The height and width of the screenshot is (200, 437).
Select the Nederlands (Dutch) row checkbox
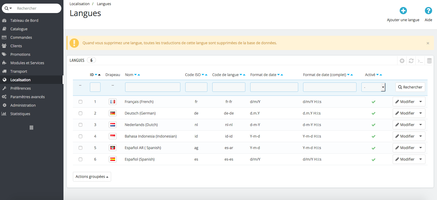(x=80, y=125)
